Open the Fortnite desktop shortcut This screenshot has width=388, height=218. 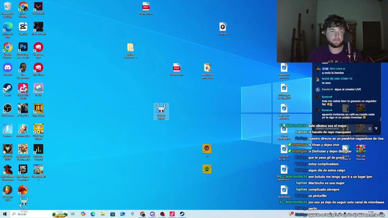8,130
